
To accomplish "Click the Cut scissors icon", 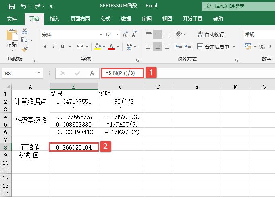I will (x=25, y=31).
